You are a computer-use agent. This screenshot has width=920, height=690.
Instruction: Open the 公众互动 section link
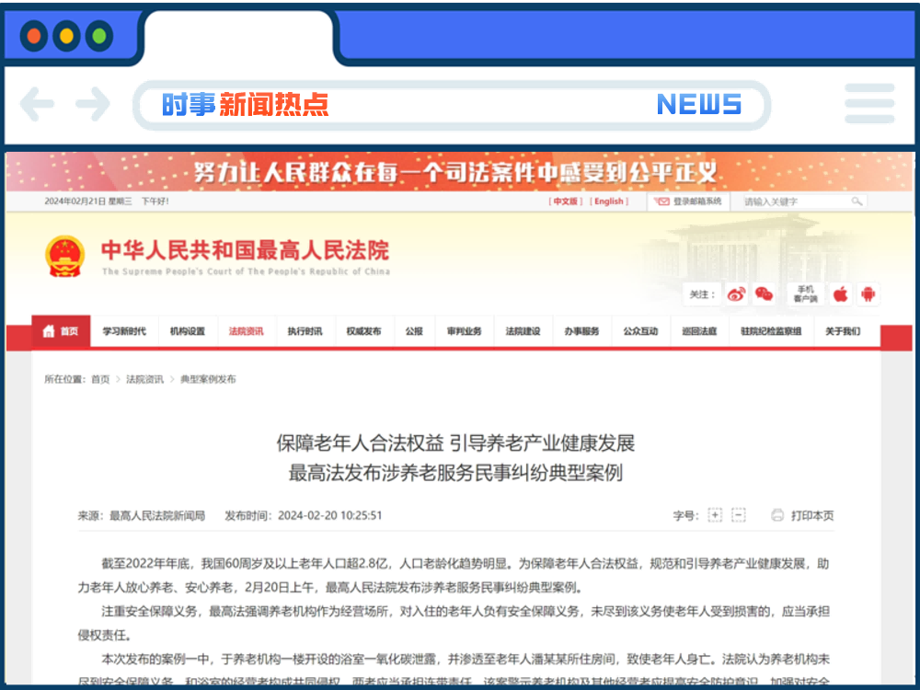[x=640, y=331]
